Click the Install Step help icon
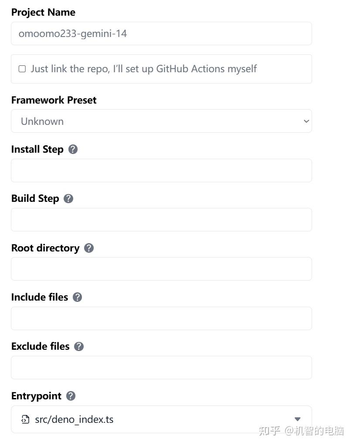Screen dimensions: 353x445 [x=73, y=149]
